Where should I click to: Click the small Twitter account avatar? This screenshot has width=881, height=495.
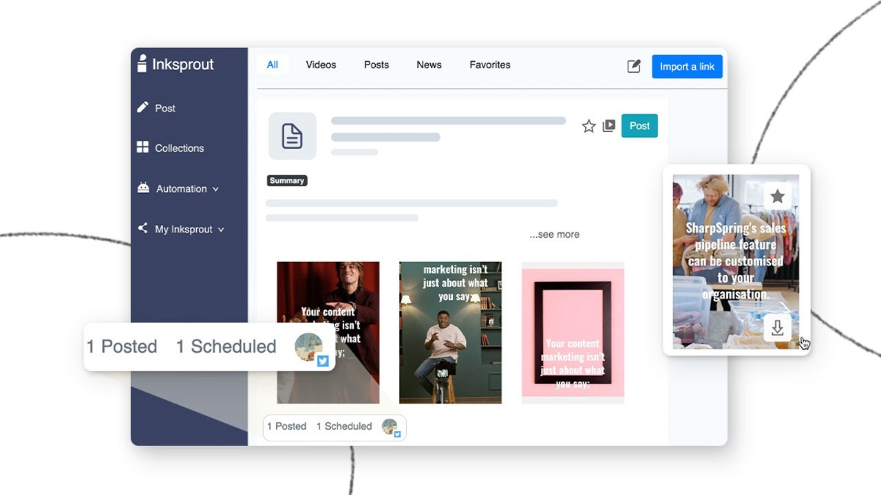[x=391, y=427]
